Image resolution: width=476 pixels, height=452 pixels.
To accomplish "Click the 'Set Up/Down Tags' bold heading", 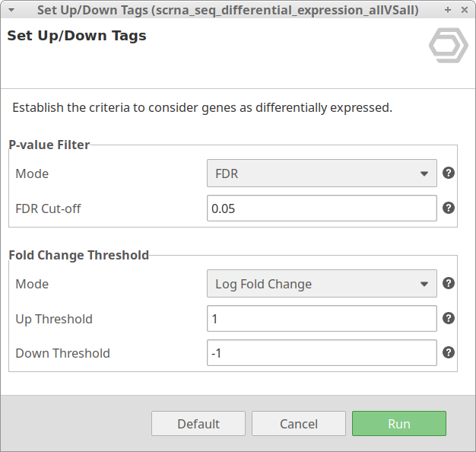I will click(x=77, y=36).
